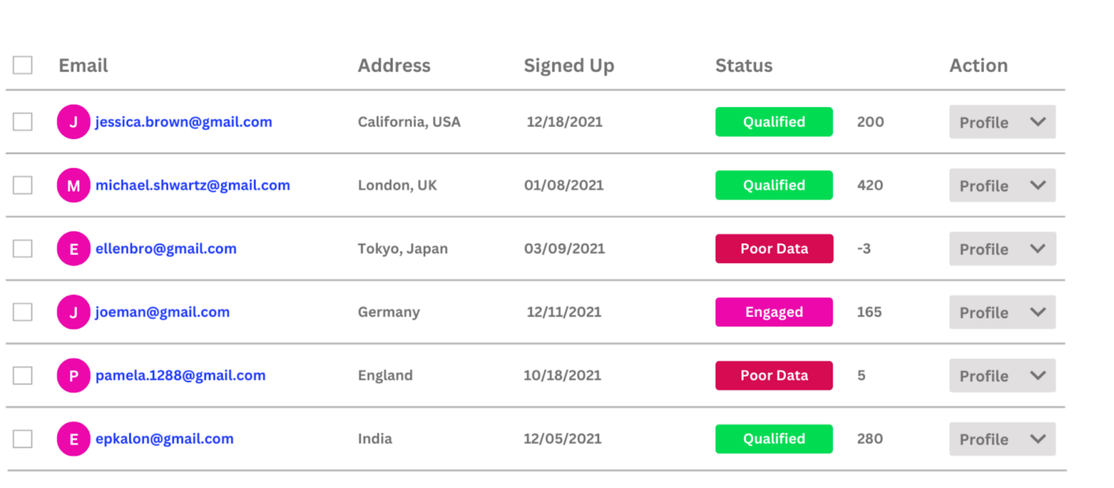The image size is (1114, 488).
Task: Tick the checkbox for pamela.1288 row
Action: tap(23, 375)
